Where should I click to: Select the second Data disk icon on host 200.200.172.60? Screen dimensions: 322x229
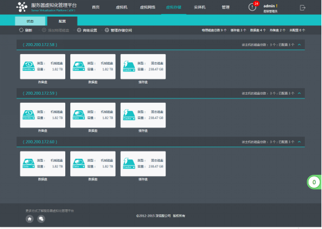coord(79,164)
